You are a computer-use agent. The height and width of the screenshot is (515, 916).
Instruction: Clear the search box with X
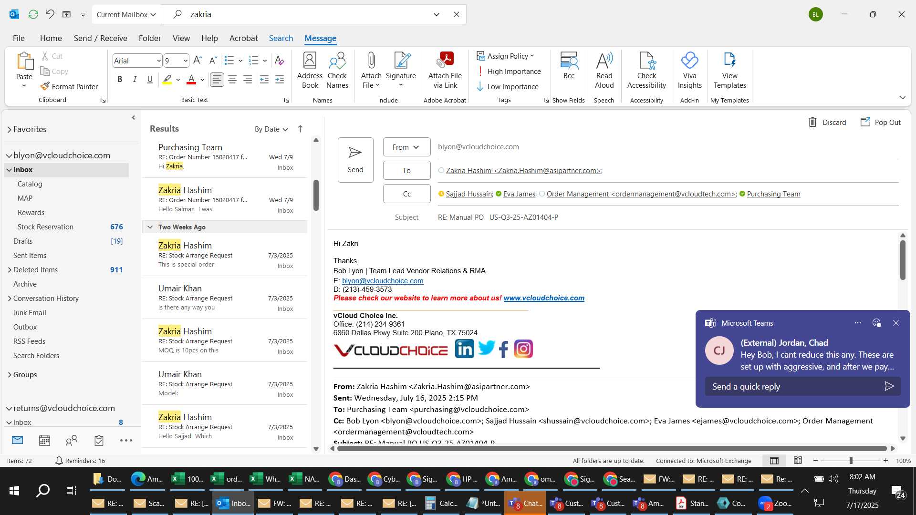(457, 14)
